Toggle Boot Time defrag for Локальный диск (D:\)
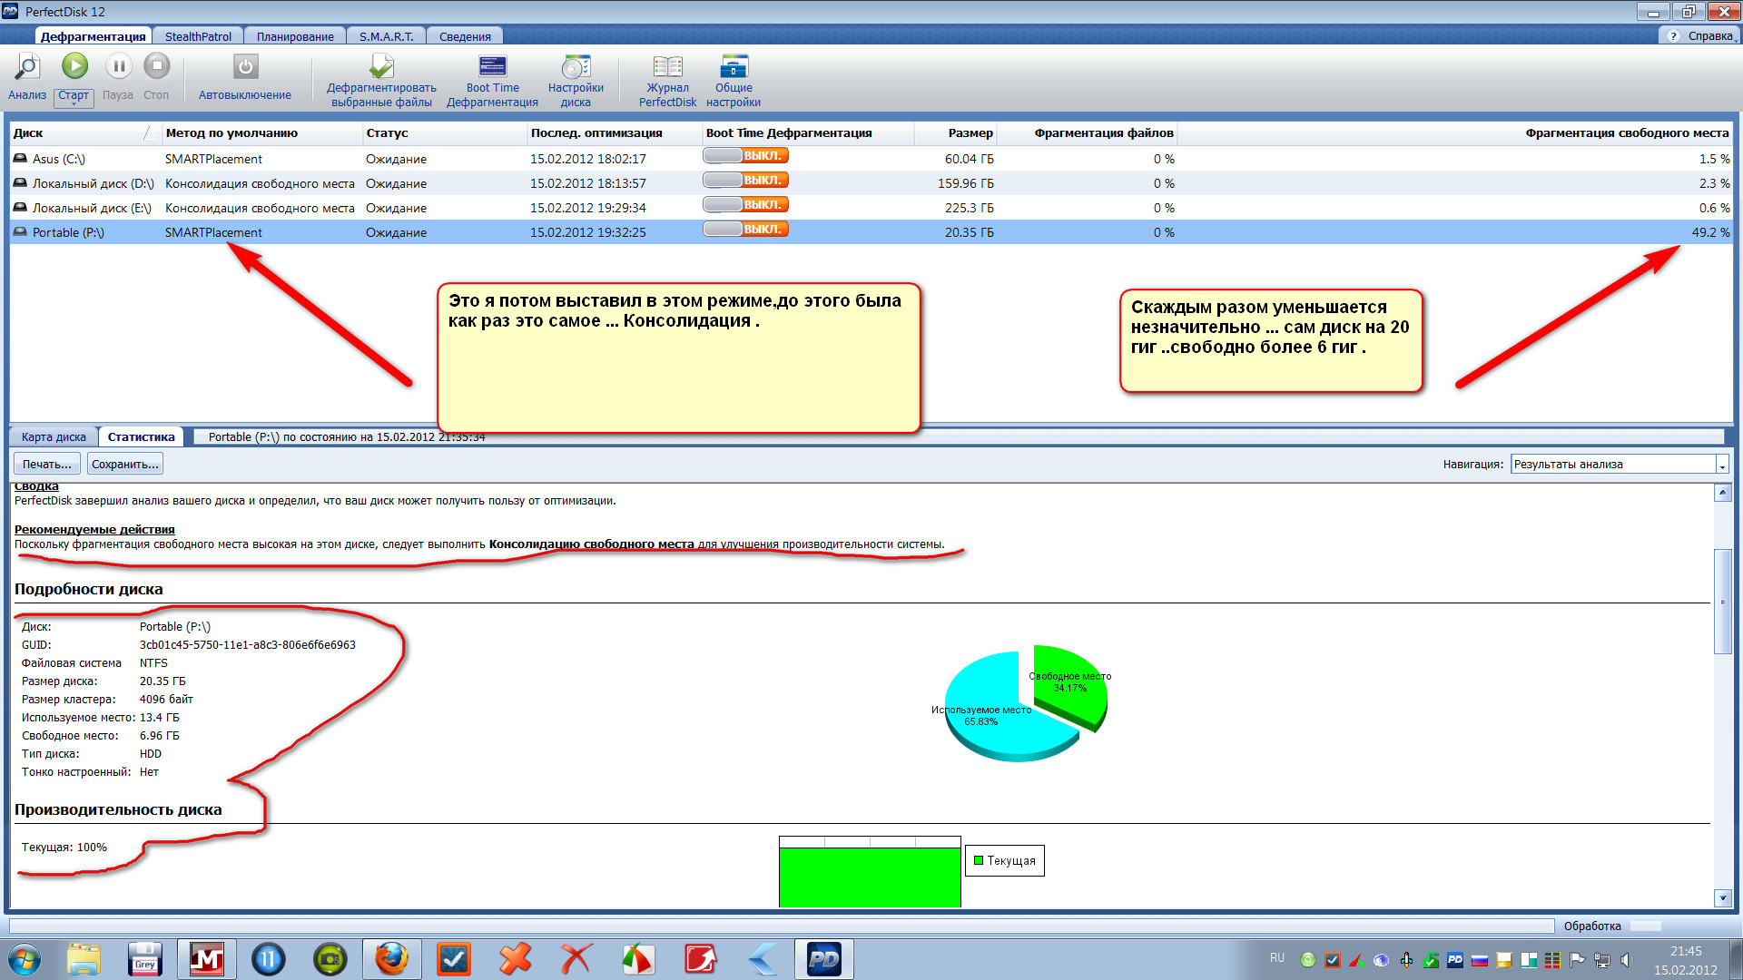Viewport: 1743px width, 980px height. pyautogui.click(x=745, y=181)
